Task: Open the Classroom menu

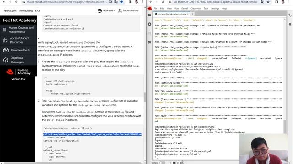Action: [x=195, y=9]
